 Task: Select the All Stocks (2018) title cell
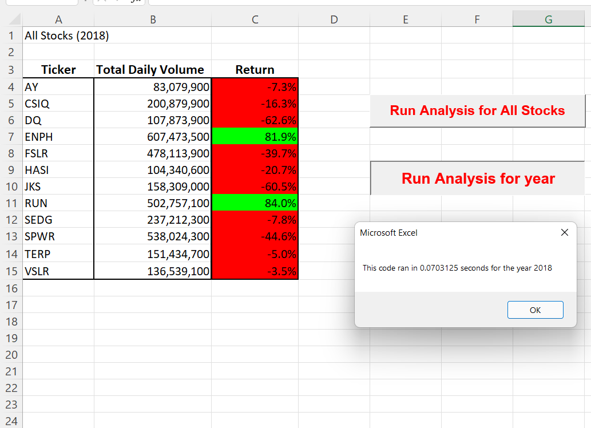58,35
